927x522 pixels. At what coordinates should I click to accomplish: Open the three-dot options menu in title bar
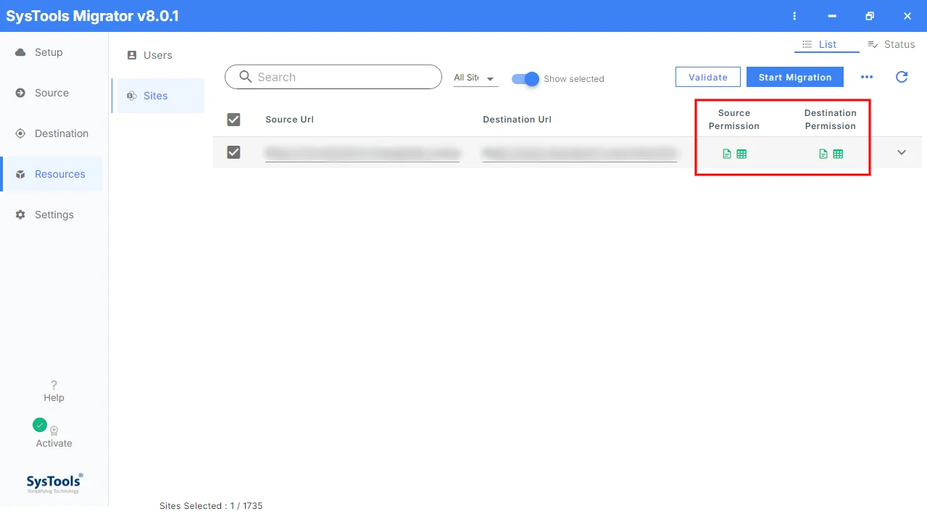[794, 16]
